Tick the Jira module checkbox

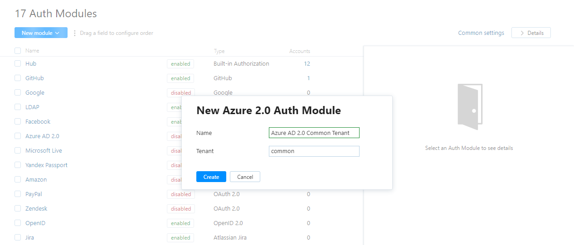18,237
